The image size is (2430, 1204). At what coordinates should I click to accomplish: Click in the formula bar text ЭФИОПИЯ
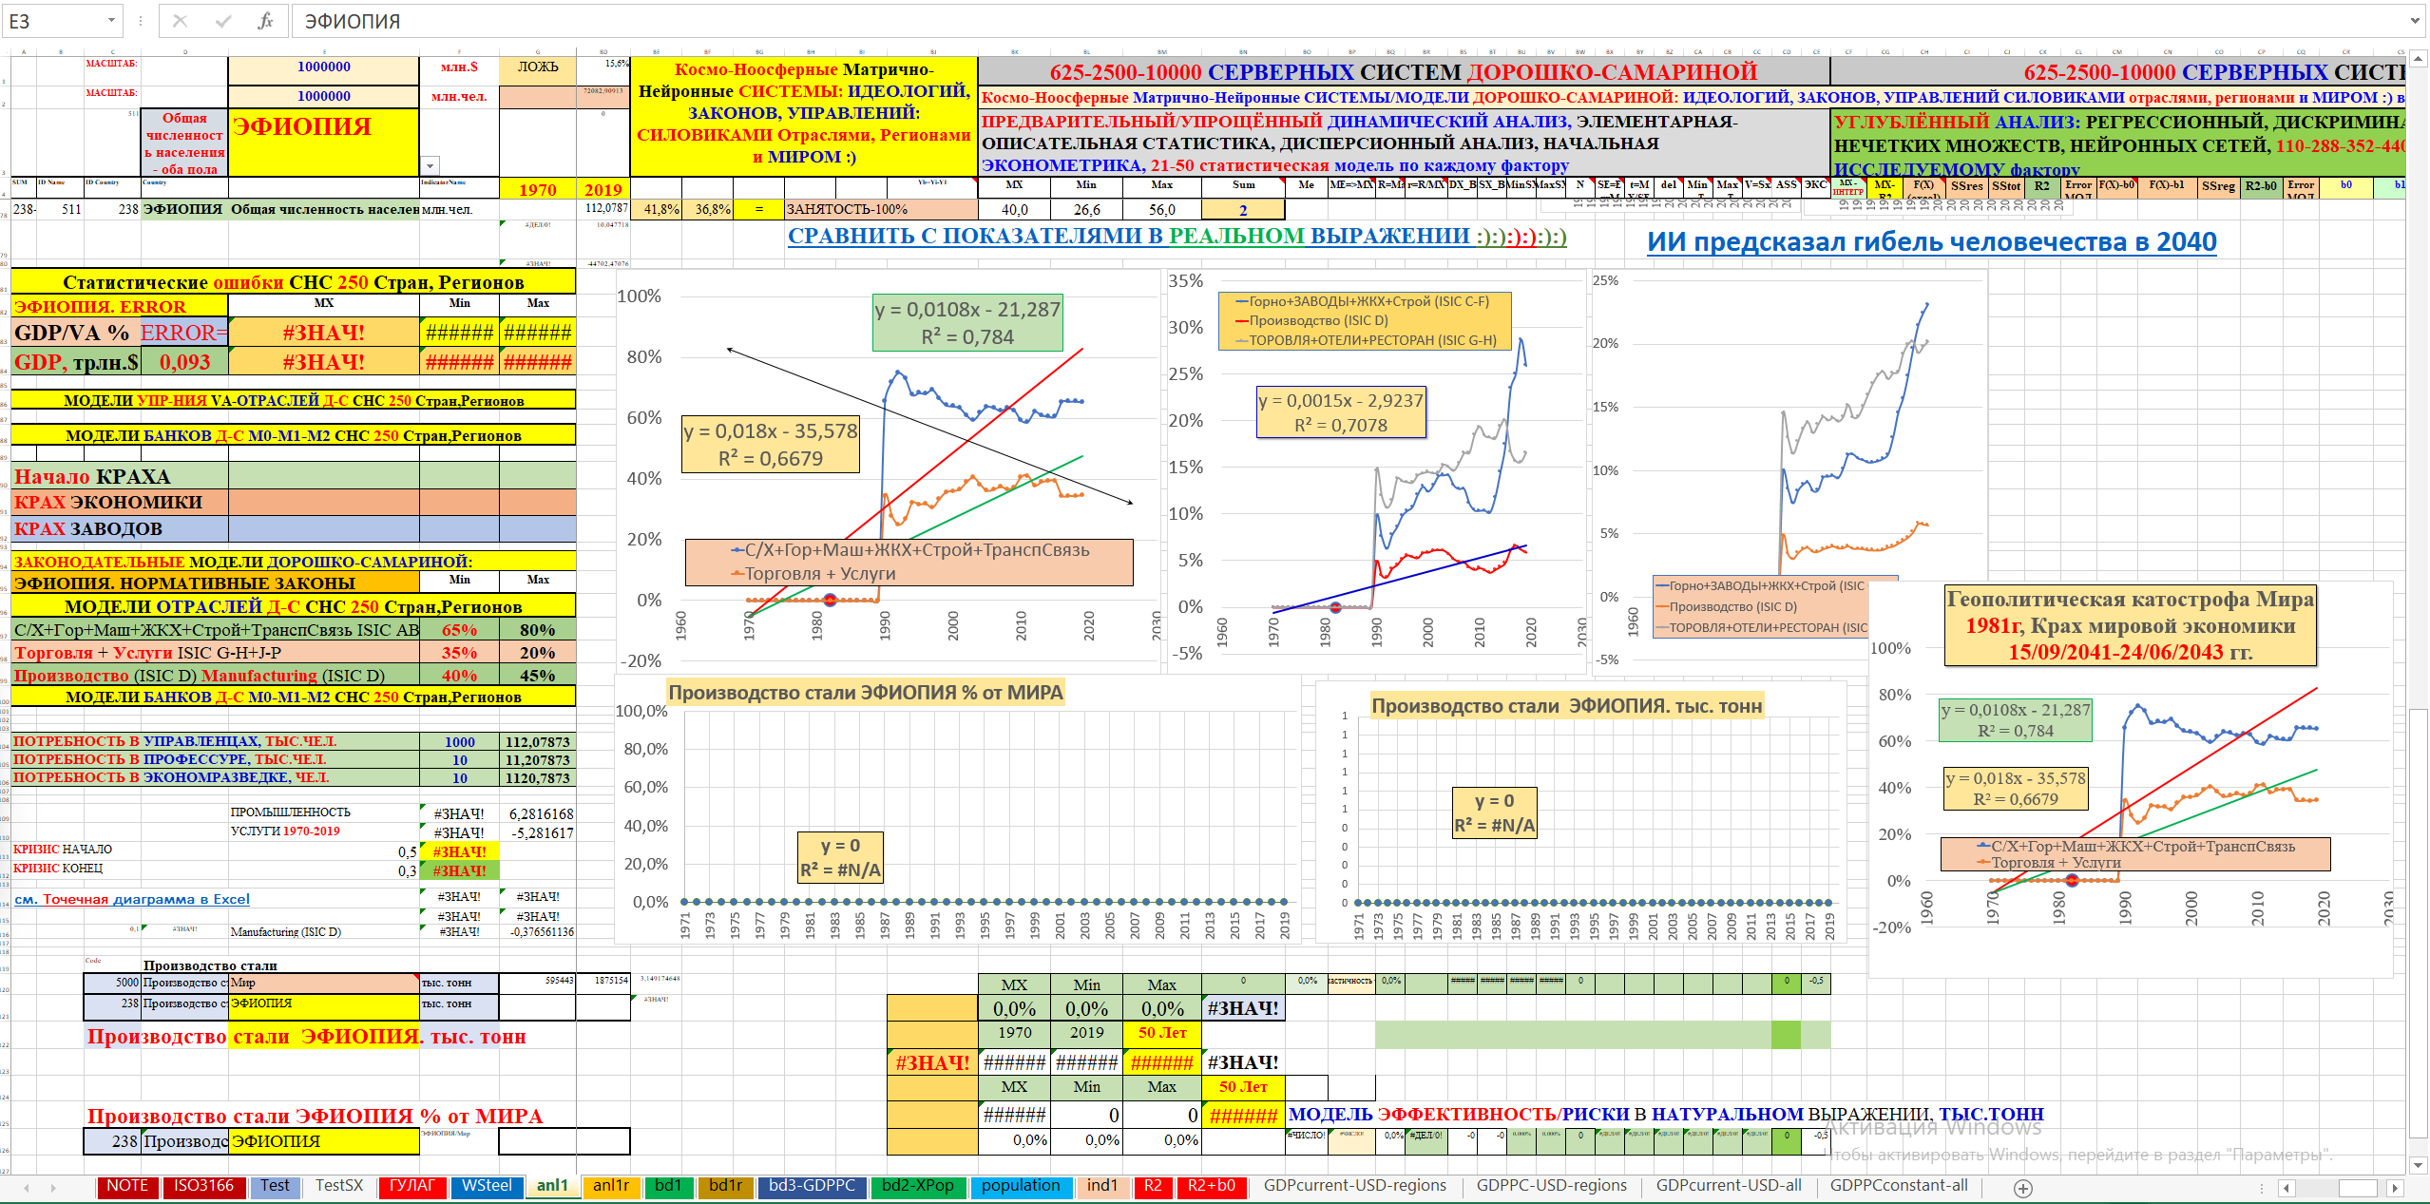point(353,21)
